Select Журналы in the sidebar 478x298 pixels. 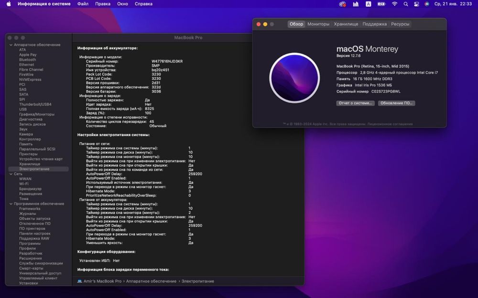click(27, 214)
